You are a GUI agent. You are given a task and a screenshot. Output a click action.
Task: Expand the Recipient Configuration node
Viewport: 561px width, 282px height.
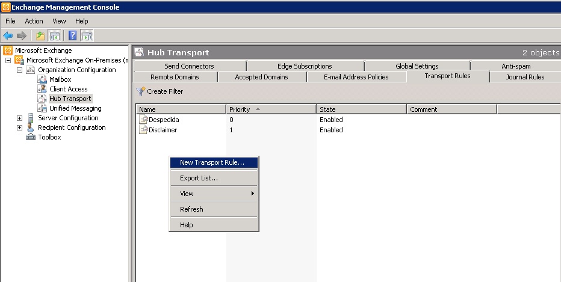click(x=20, y=127)
